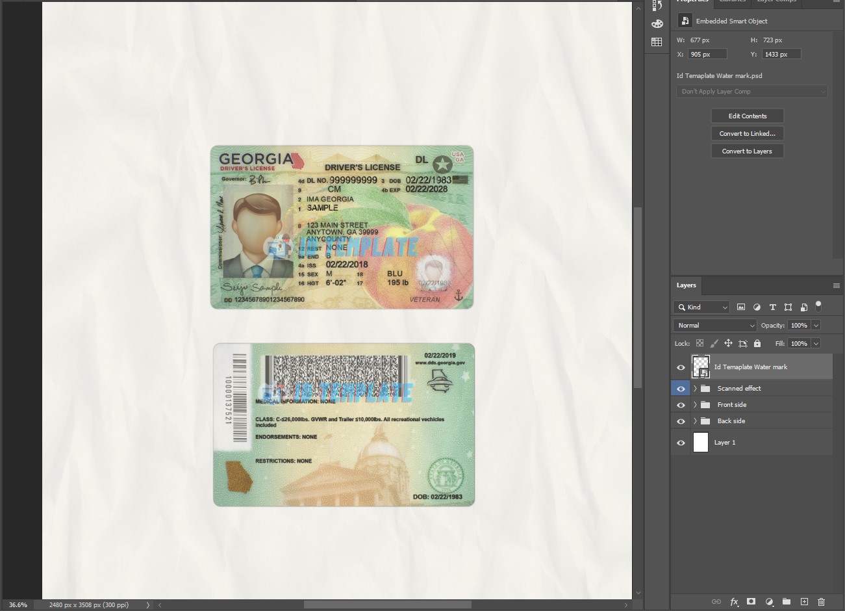Click the Opacity value field
This screenshot has width=845, height=611.
point(799,325)
